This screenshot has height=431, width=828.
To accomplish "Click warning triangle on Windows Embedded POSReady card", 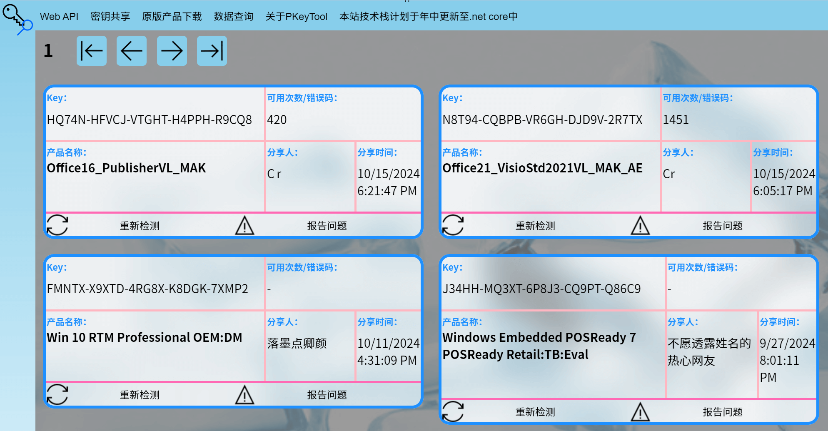I will click(x=640, y=412).
